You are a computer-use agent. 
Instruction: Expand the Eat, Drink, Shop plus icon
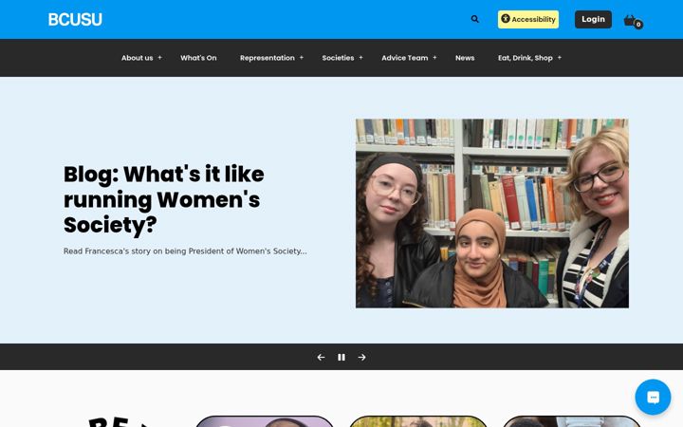coord(560,58)
